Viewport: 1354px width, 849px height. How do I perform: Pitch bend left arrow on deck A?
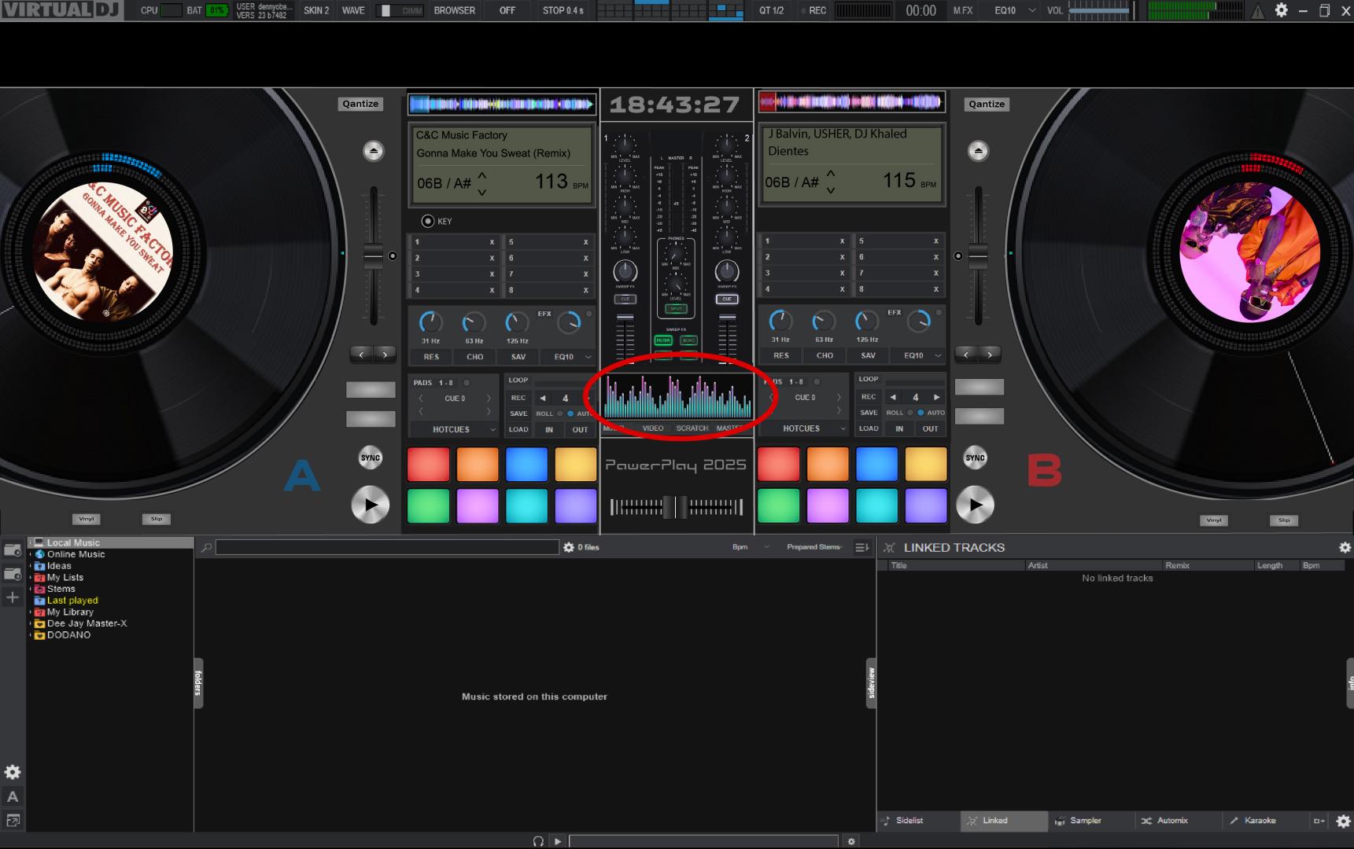point(361,355)
